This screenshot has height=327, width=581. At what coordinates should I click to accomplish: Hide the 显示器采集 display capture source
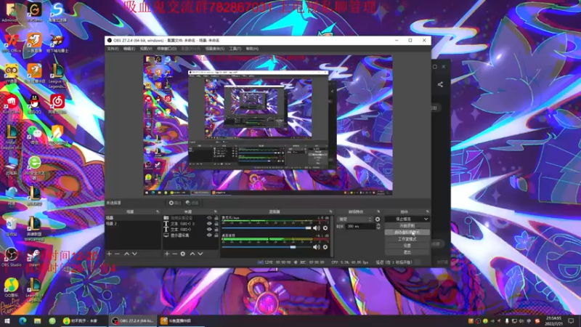[209, 235]
